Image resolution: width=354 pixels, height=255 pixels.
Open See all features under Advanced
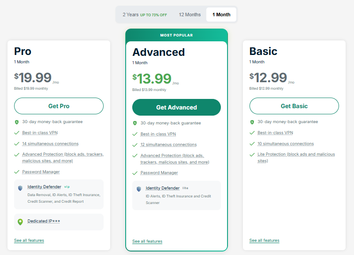(147, 241)
